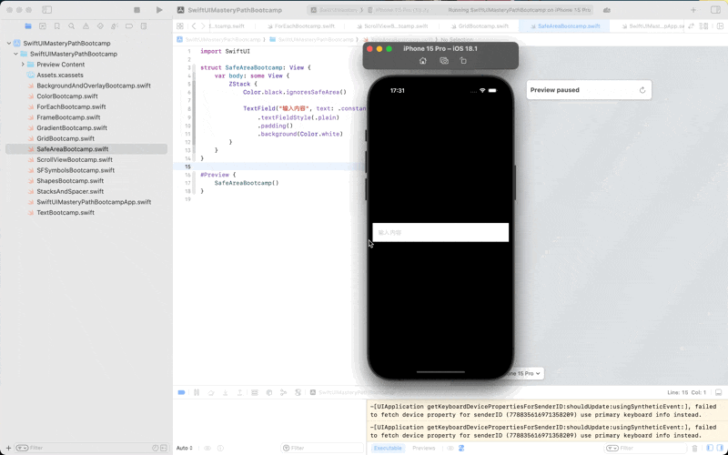Open the navigator filter options at bottom left

pos(22,448)
